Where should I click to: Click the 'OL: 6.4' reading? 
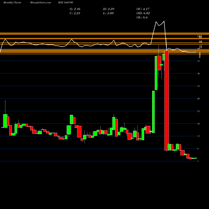pos(142,18)
